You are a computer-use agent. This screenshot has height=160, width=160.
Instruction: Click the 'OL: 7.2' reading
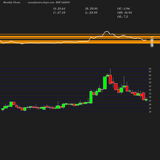point(123,17)
